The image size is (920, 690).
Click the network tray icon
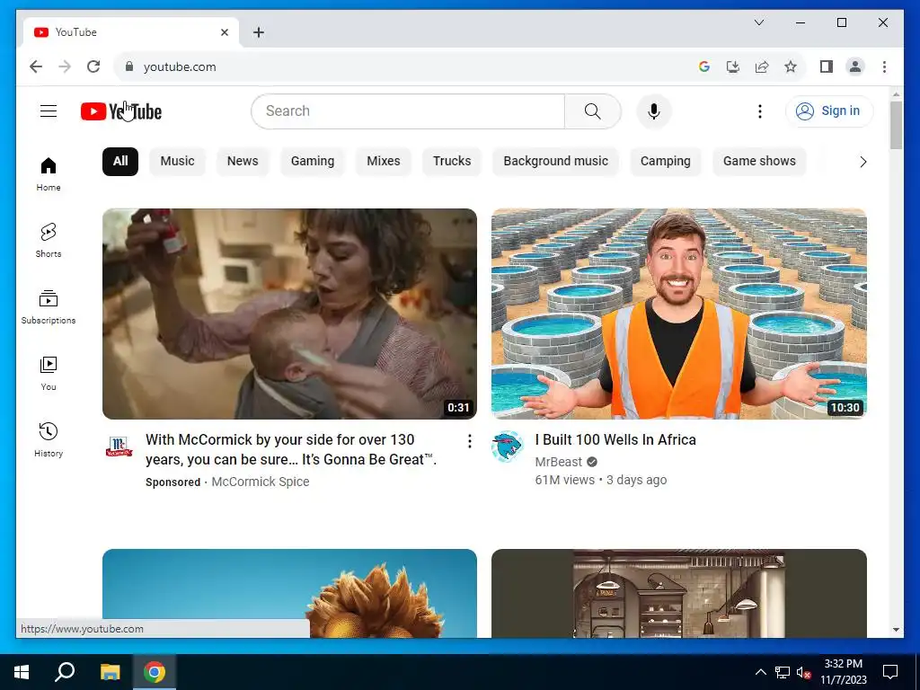click(783, 672)
